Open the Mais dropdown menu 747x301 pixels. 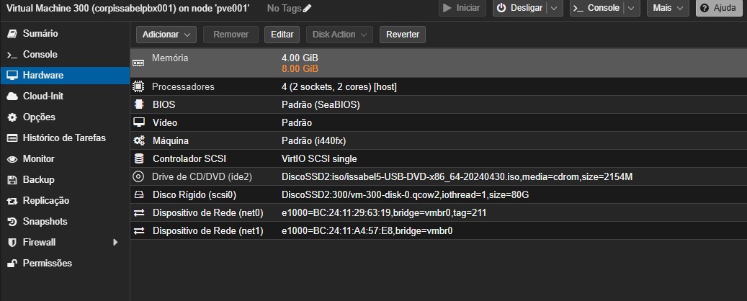[668, 8]
